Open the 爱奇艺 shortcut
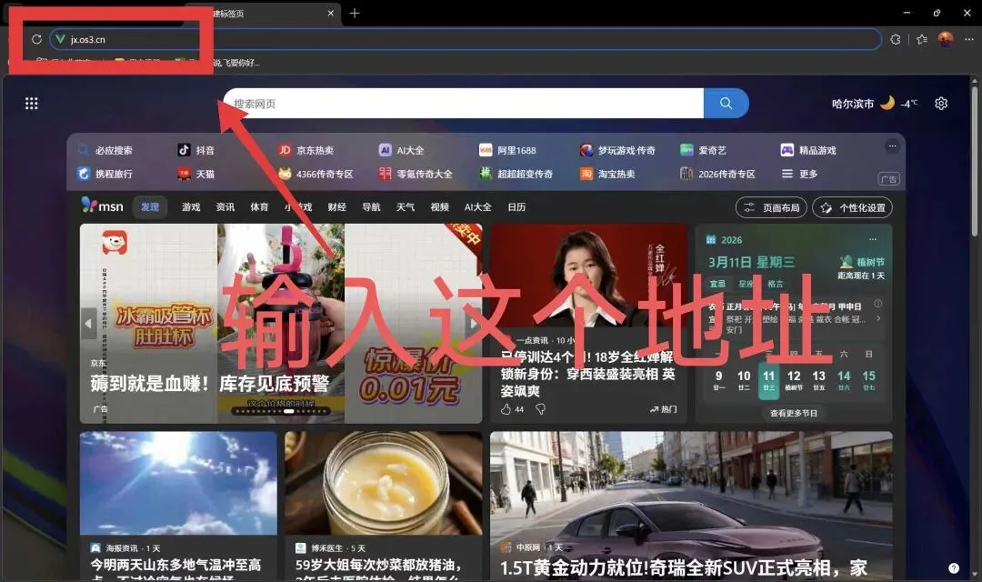This screenshot has height=582, width=982. (x=703, y=150)
